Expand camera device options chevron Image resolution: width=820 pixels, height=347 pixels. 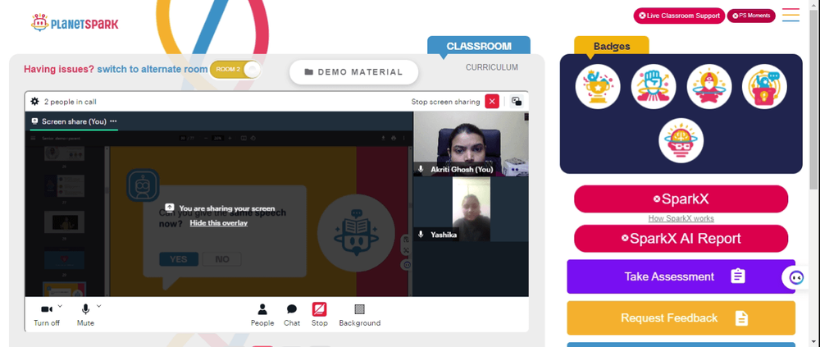pyautogui.click(x=60, y=306)
